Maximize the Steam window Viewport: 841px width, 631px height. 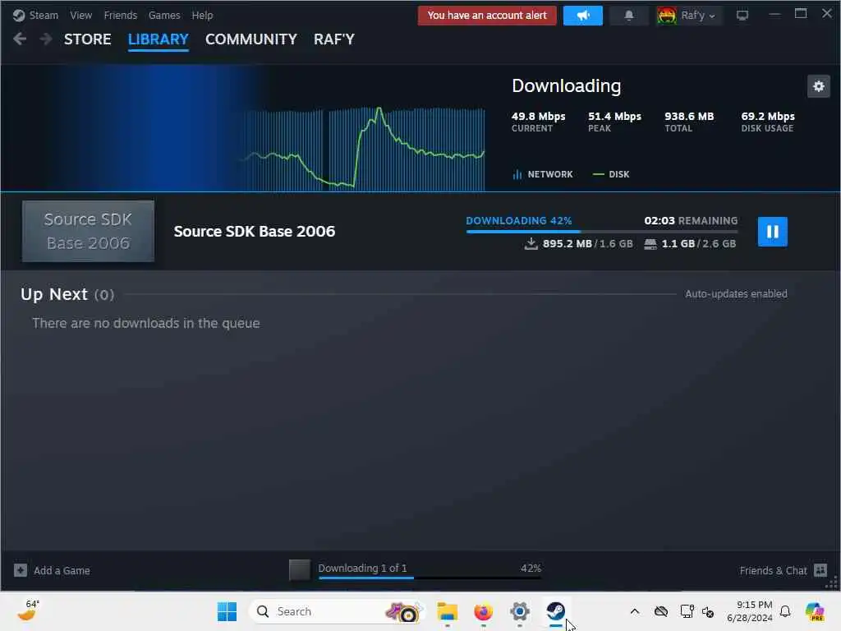click(x=800, y=14)
